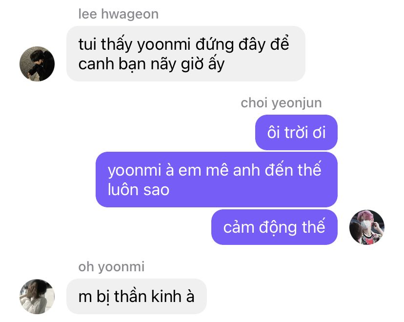Viewport: 404px width, 322px height.
Task: Select the message starting with 'tui thấy yoonmi'
Action: click(x=186, y=54)
